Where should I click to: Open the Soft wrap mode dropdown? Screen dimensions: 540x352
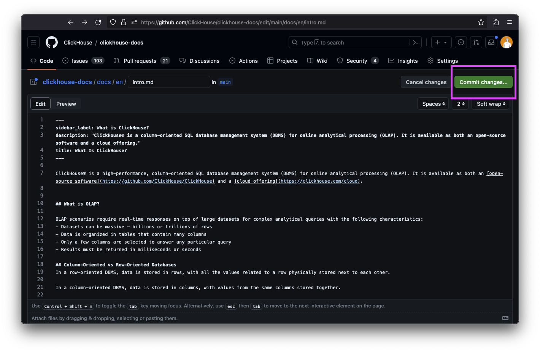click(x=491, y=104)
